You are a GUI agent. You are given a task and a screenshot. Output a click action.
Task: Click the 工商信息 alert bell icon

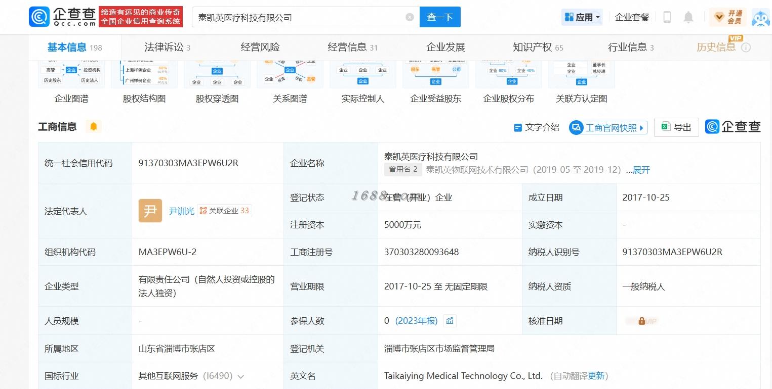pyautogui.click(x=94, y=126)
